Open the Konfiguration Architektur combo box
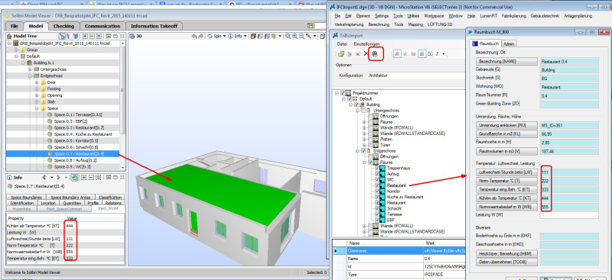This screenshot has width=612, height=280. tap(415, 76)
